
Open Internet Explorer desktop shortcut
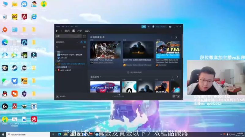pos(34,17)
